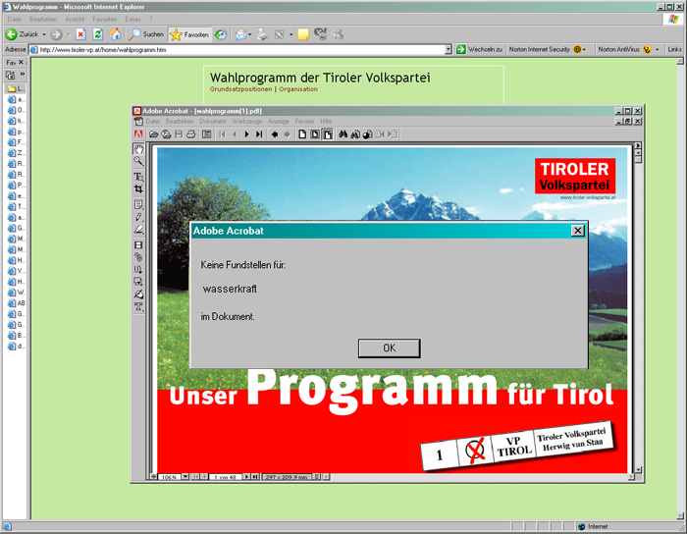This screenshot has width=687, height=534.
Task: Click the Home icon in IE toolbar
Action: [x=115, y=34]
